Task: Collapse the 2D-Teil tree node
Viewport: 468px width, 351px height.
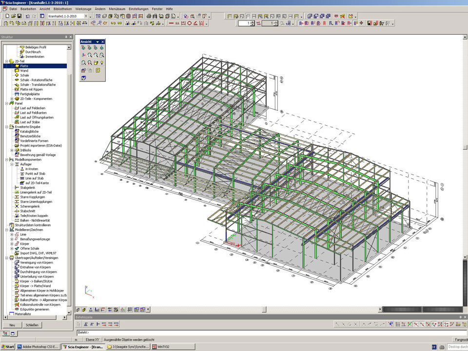Action: tap(6, 61)
